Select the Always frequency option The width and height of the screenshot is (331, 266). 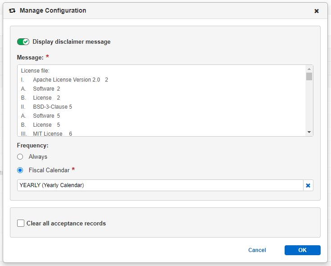tap(20, 157)
